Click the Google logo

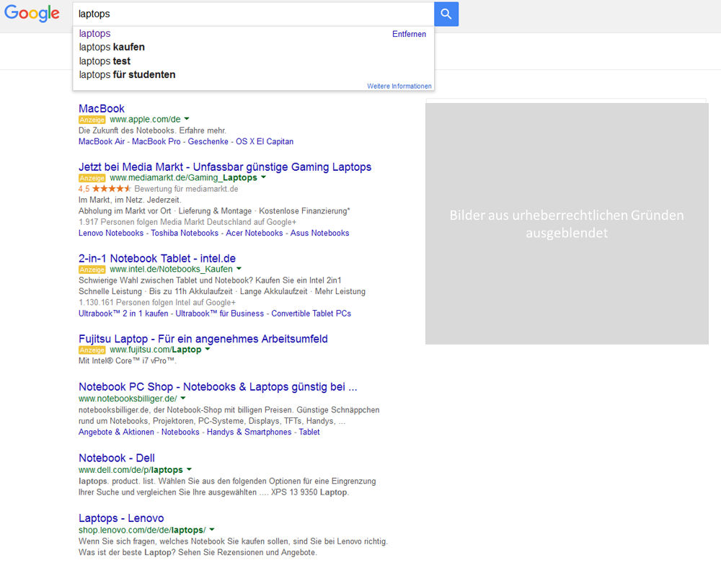coord(32,14)
